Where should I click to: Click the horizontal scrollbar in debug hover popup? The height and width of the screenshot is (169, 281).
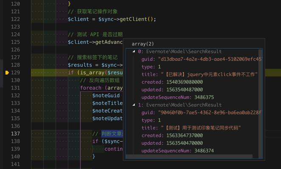189,157
